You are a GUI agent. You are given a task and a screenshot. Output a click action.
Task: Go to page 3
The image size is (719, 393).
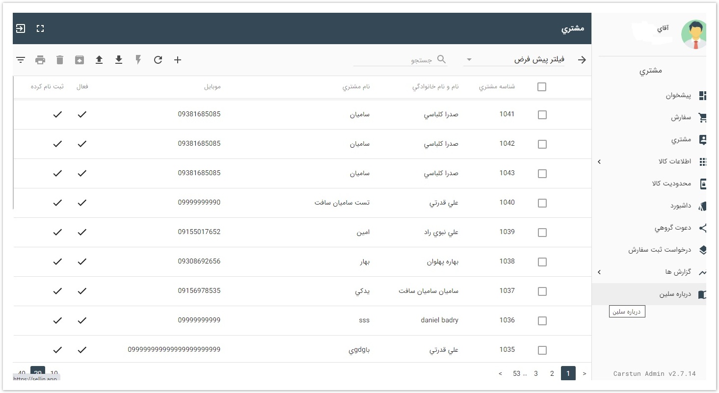click(x=536, y=373)
